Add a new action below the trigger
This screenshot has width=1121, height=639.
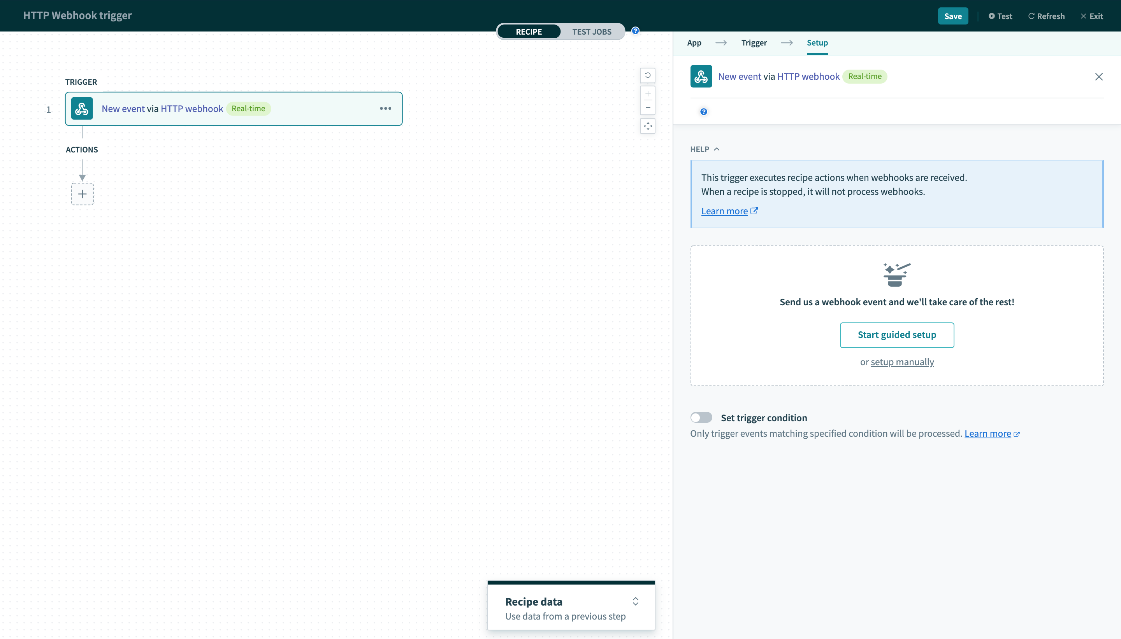click(83, 194)
